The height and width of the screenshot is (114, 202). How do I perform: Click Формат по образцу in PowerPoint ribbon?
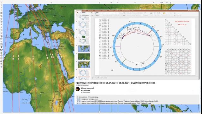[85, 16]
